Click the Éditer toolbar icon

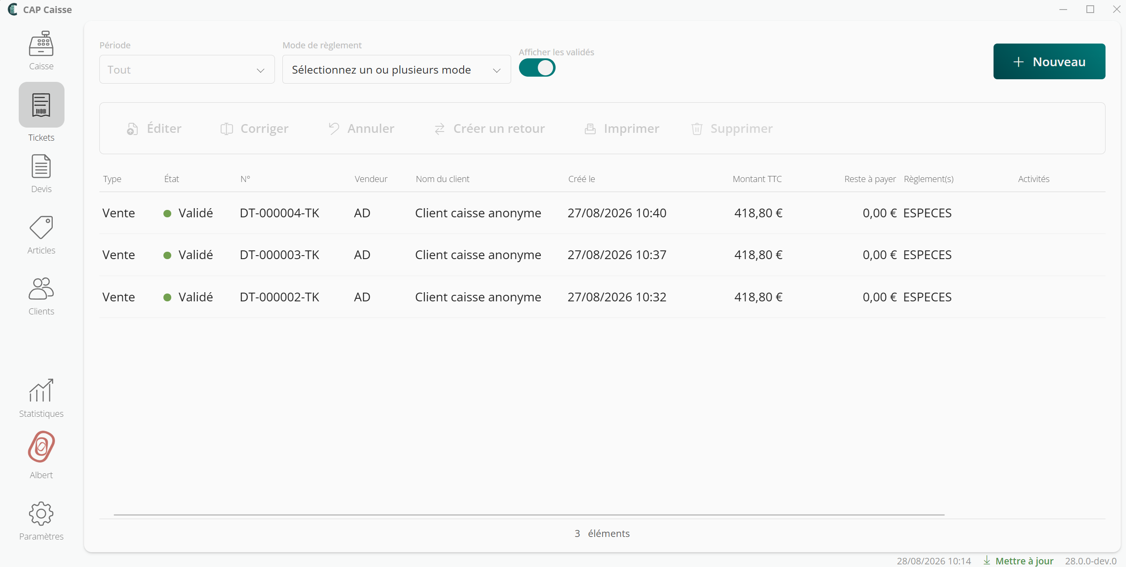click(132, 129)
